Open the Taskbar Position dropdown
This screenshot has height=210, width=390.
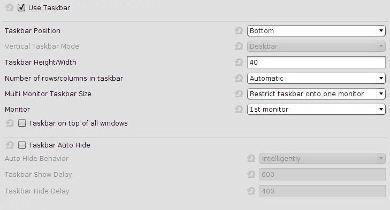click(x=316, y=31)
